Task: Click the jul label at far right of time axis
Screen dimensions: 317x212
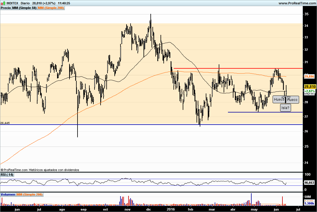Action: (x=298, y=209)
